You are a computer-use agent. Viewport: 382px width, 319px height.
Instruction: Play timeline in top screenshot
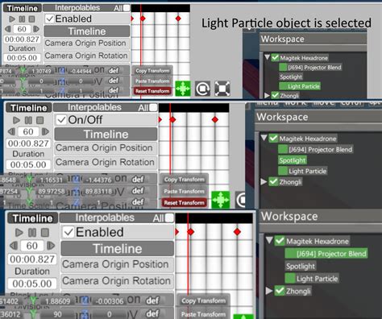(x=12, y=19)
